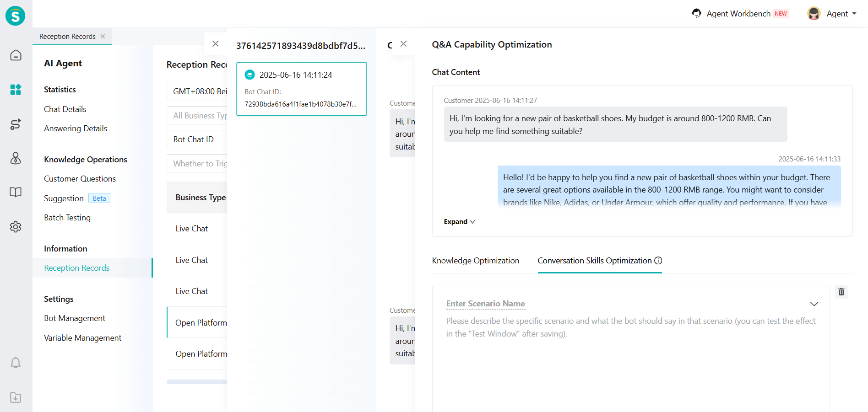The image size is (868, 412).
Task: Click the Bot Chat ID value 72938bda...
Action: [x=300, y=104]
